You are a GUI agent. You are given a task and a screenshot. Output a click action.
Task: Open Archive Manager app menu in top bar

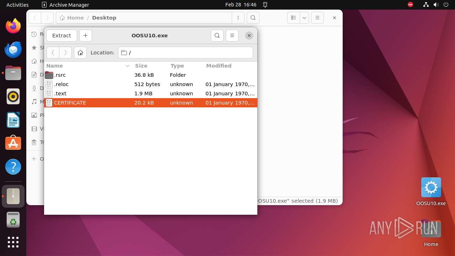65,5
